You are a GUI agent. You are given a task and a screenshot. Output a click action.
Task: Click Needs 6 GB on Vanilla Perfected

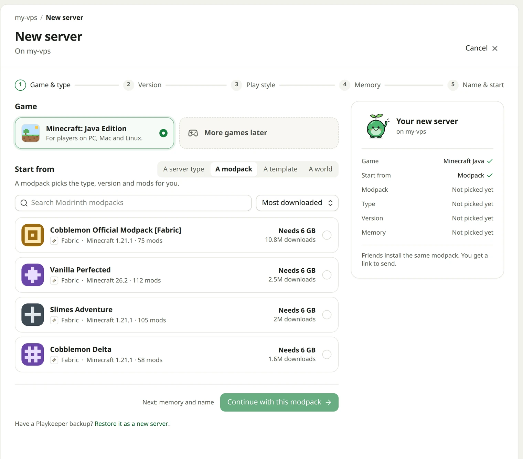click(297, 271)
